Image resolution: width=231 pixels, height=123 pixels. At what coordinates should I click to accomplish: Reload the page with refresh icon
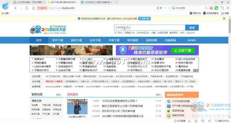point(27,8)
